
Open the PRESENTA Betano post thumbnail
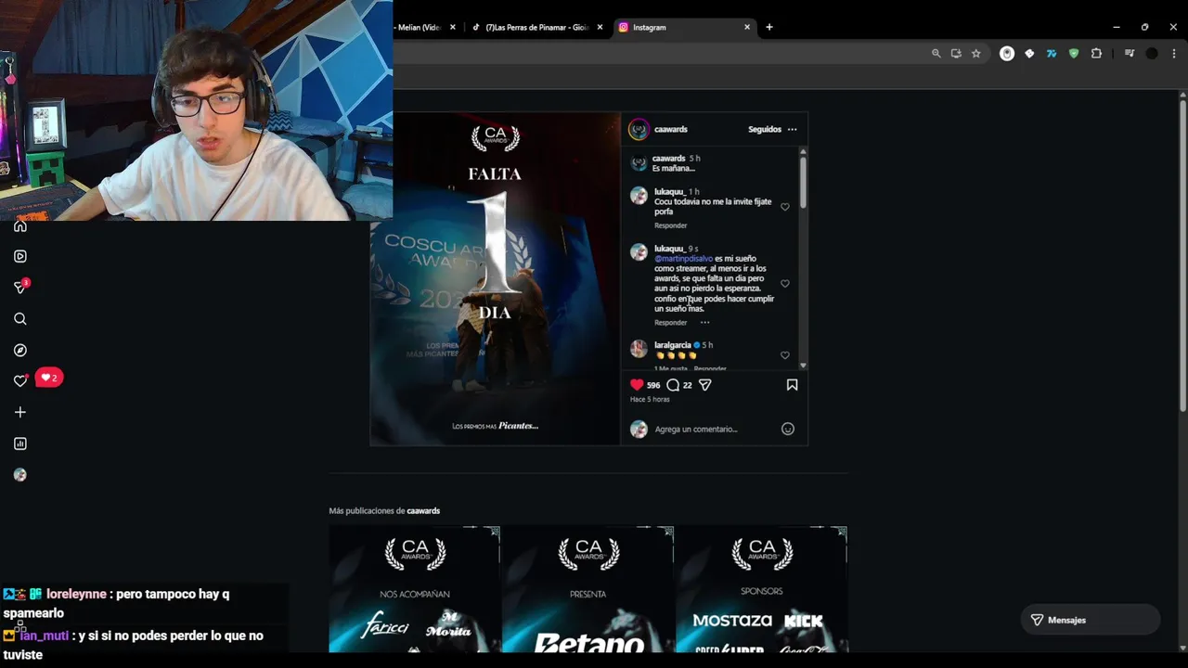pos(588,589)
